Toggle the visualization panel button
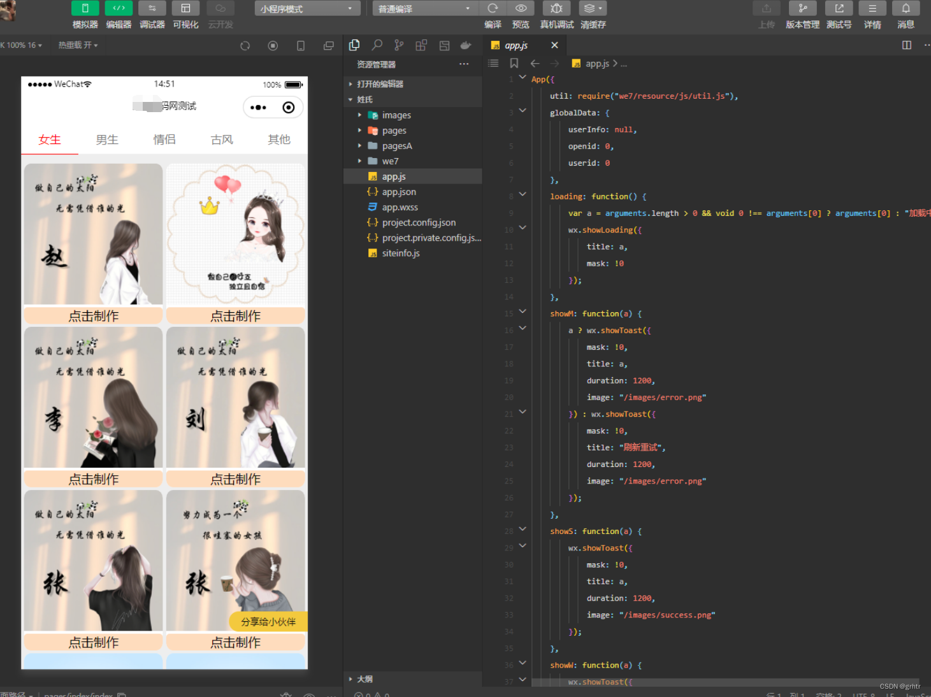The image size is (931, 697). (185, 8)
